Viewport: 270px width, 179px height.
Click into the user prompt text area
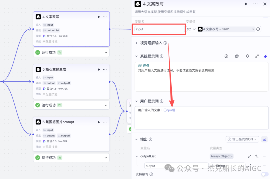201,118
